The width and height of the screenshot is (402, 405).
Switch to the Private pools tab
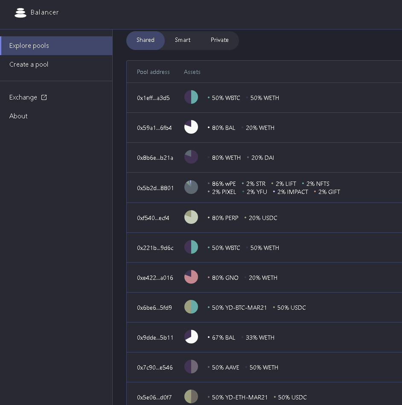[x=220, y=40]
